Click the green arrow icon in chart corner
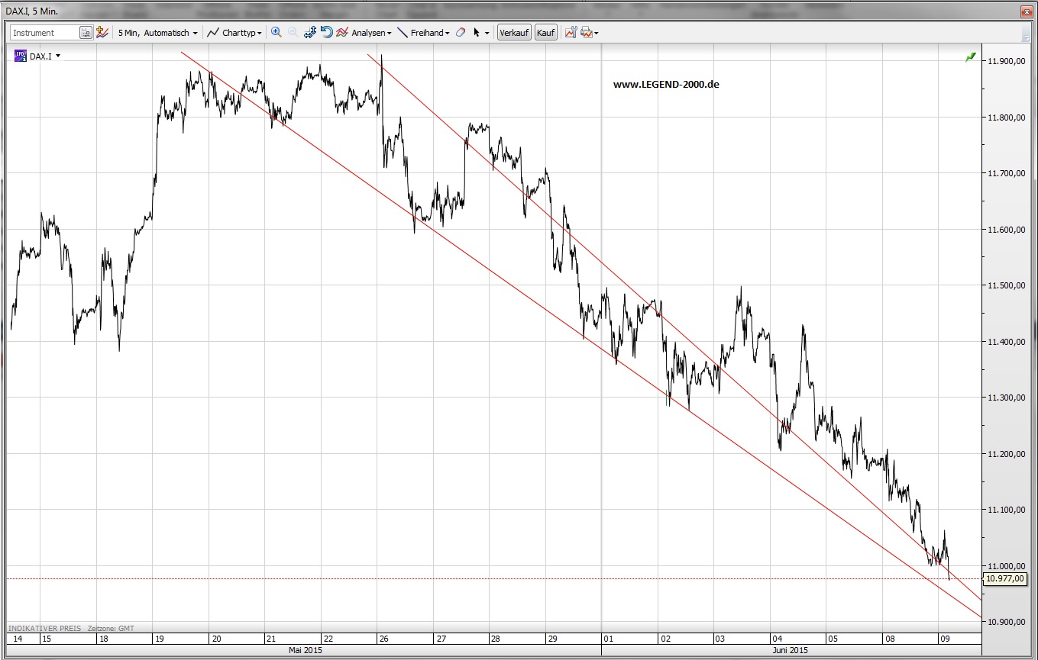Image resolution: width=1038 pixels, height=660 pixels. pyautogui.click(x=970, y=56)
